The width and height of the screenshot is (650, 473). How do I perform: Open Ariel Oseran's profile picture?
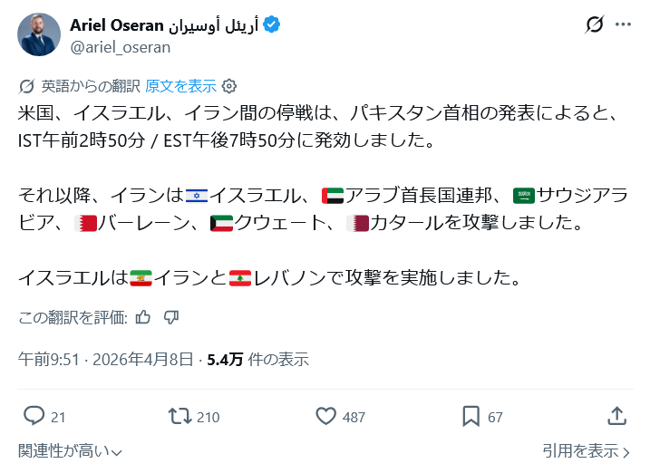(40, 34)
